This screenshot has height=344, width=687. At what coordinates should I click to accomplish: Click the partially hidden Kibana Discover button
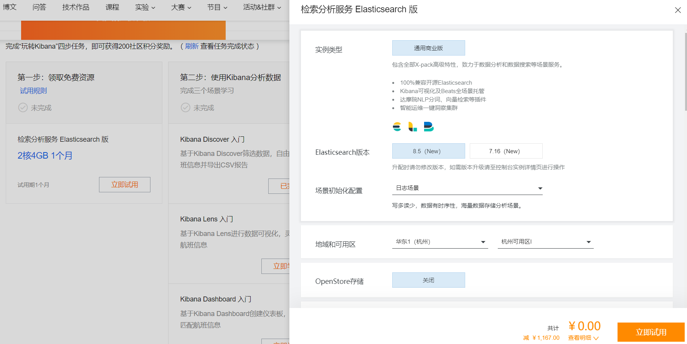[x=279, y=186]
